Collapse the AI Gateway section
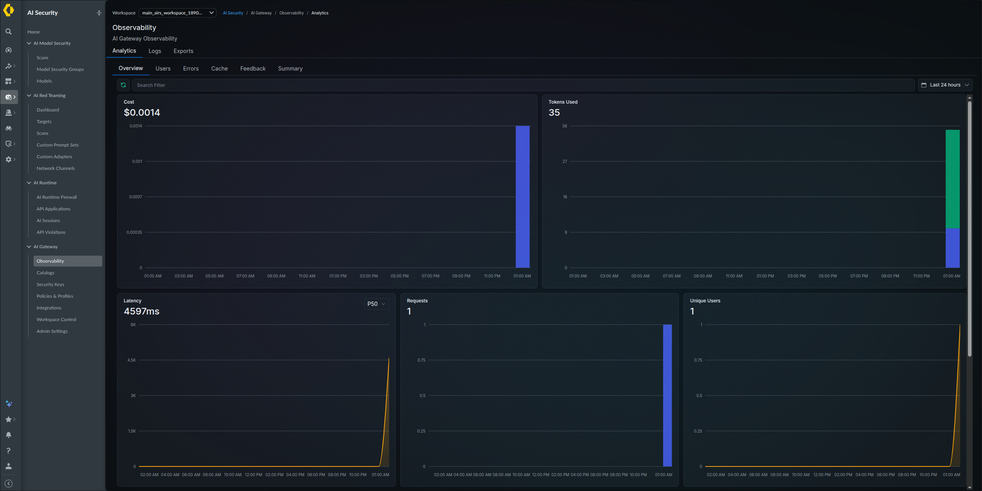This screenshot has height=491, width=982. coord(29,247)
